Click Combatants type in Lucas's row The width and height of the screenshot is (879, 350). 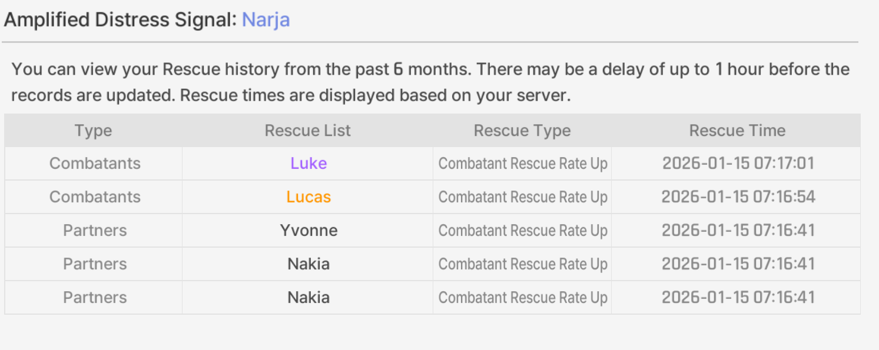(x=95, y=197)
